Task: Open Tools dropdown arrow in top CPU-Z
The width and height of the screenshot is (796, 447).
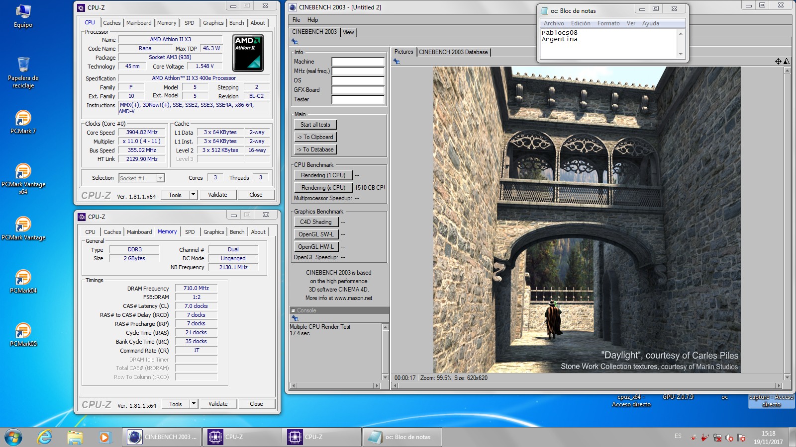Action: click(193, 195)
